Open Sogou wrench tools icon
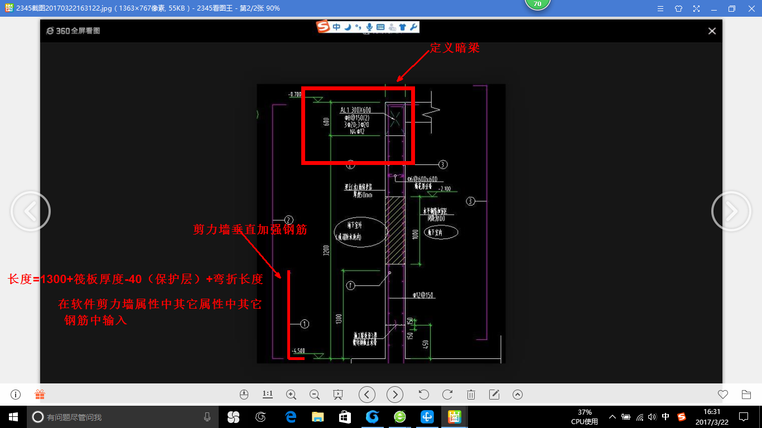The height and width of the screenshot is (428, 762). pos(413,27)
